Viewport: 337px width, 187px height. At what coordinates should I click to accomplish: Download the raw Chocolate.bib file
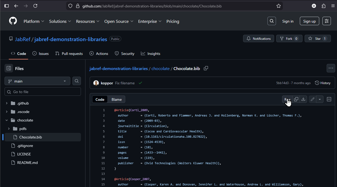click(x=303, y=99)
